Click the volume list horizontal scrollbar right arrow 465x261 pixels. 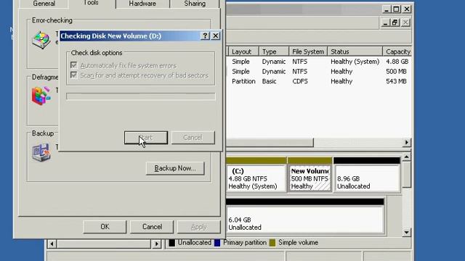coord(407,143)
